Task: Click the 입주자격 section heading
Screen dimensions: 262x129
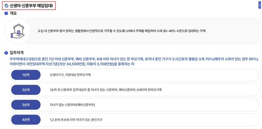Action: point(17,53)
